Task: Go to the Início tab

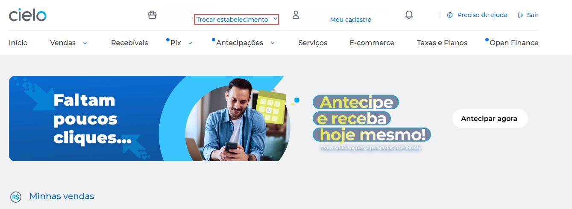Action: [18, 43]
